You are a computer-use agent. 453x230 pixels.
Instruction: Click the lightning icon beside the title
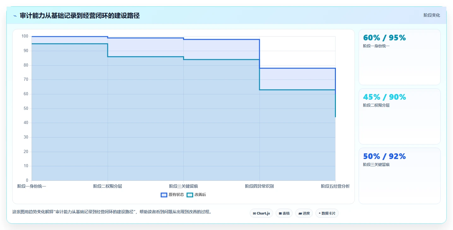pyautogui.click(x=15, y=15)
